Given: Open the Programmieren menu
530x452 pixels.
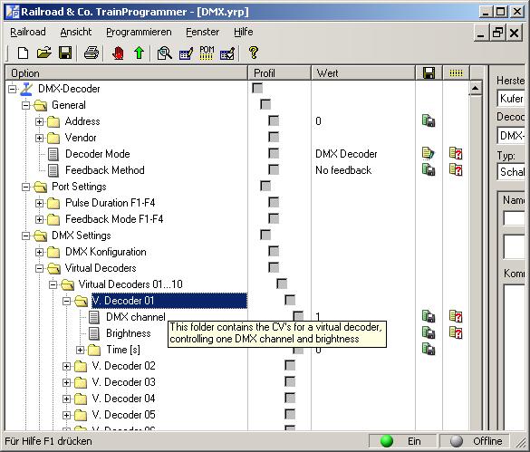Looking at the screenshot, I should 139,32.
